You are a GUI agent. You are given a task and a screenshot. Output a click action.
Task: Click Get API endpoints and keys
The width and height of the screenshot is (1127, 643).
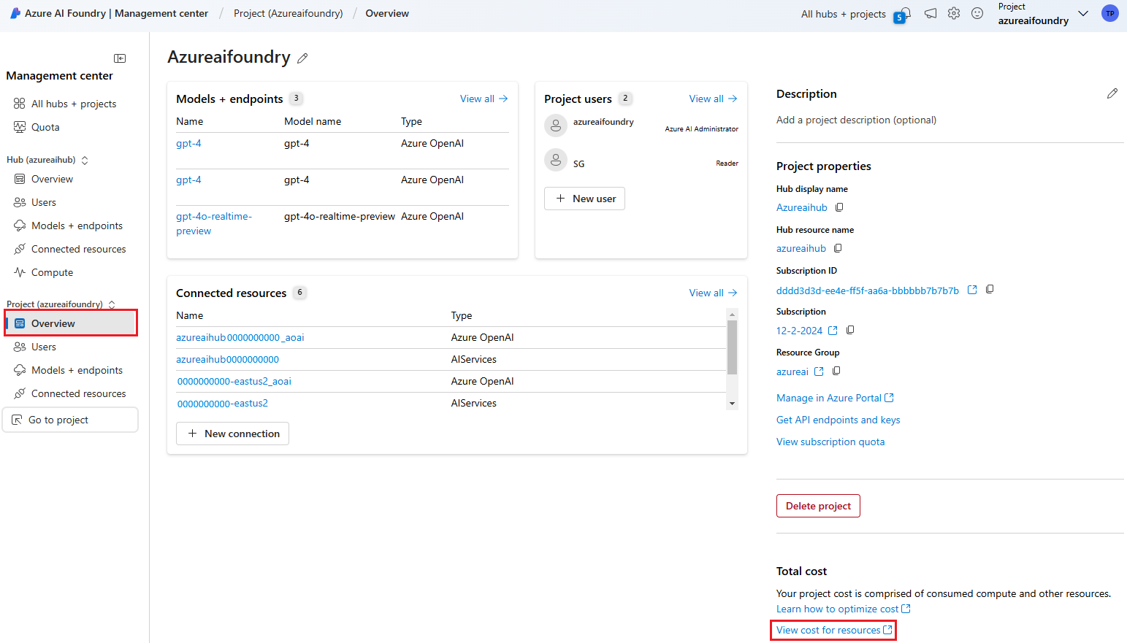[838, 420]
